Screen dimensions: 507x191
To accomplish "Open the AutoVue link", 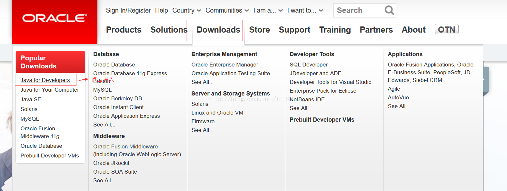I will 398,97.
